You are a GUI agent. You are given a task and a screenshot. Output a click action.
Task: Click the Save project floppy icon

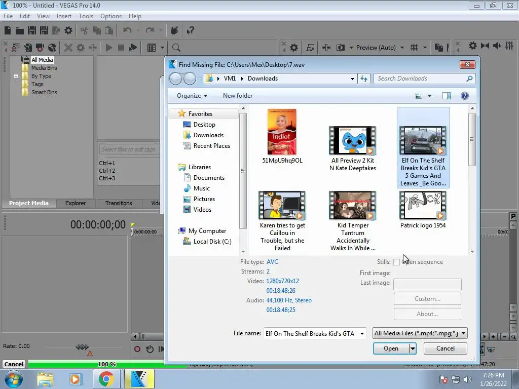point(32,30)
